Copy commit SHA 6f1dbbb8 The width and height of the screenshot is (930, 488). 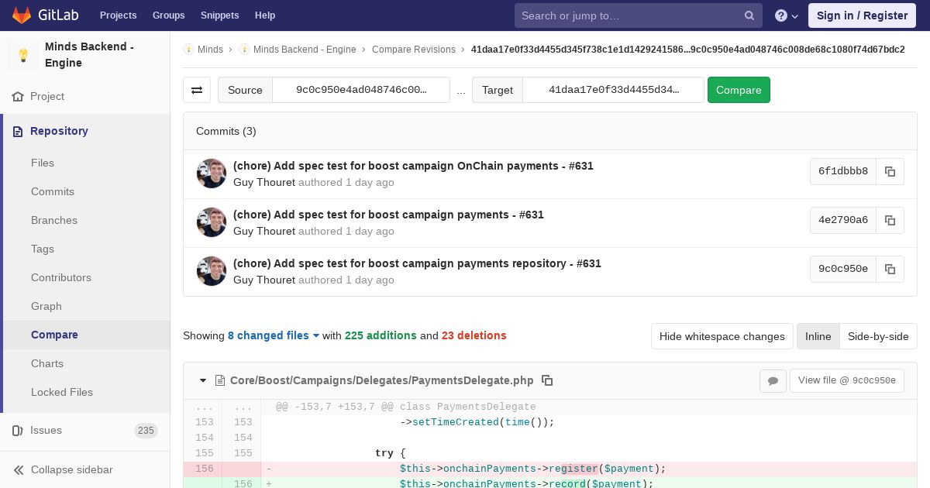(x=890, y=171)
